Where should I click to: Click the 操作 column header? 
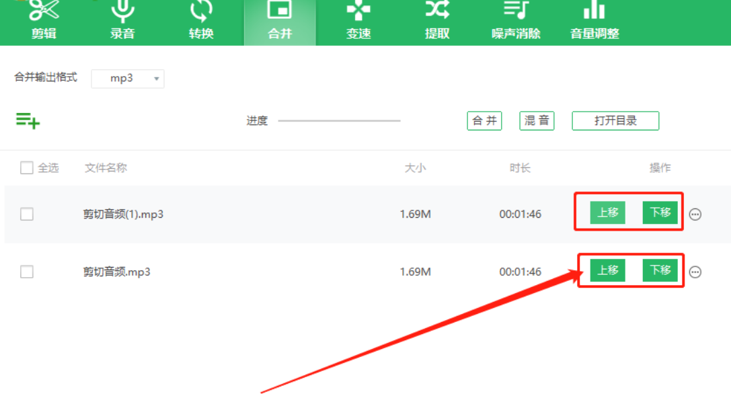(x=660, y=167)
